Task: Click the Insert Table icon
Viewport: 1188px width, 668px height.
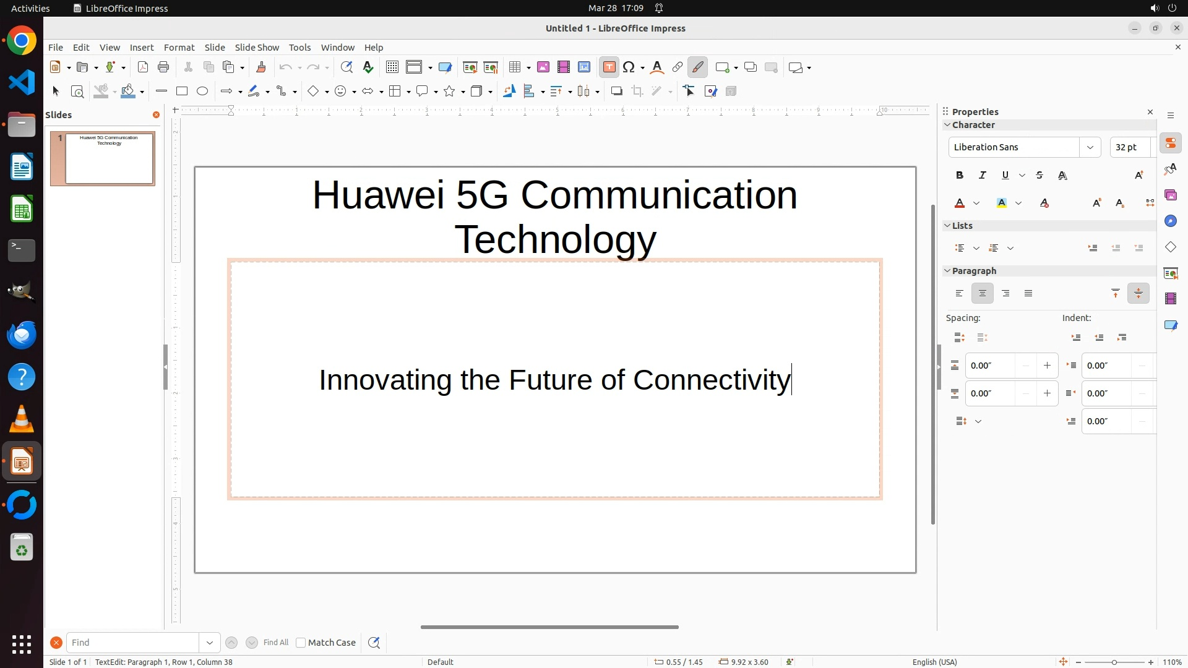Action: (x=515, y=67)
